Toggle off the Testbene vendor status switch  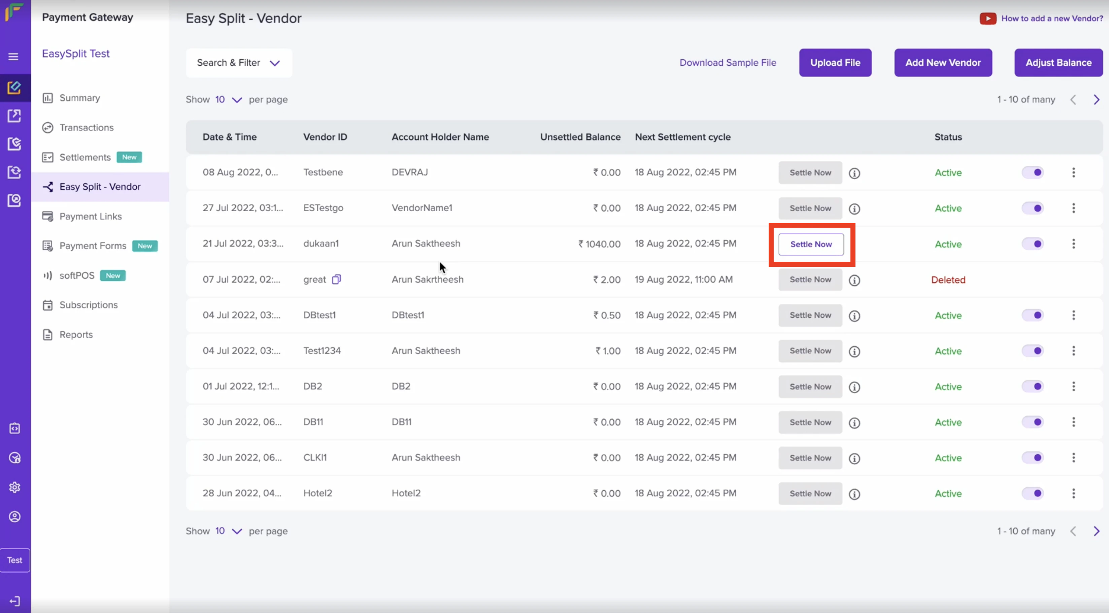tap(1032, 173)
